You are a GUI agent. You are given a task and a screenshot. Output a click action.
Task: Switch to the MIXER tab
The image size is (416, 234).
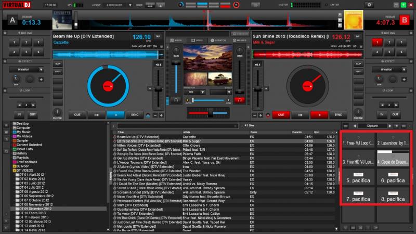click(x=176, y=41)
